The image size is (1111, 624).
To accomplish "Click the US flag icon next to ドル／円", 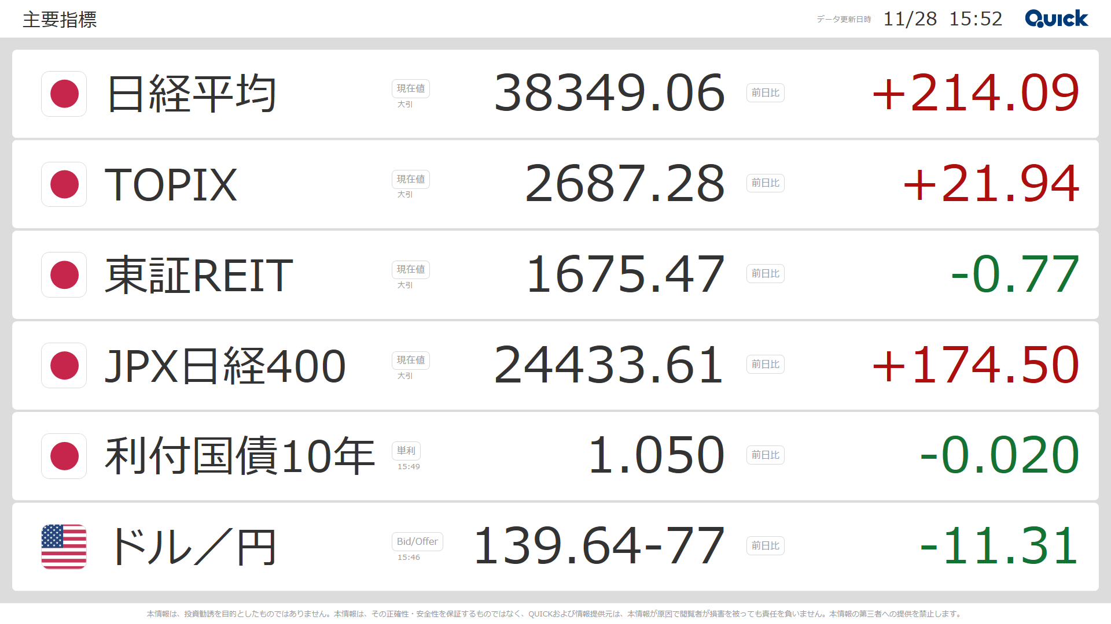I will click(x=64, y=547).
